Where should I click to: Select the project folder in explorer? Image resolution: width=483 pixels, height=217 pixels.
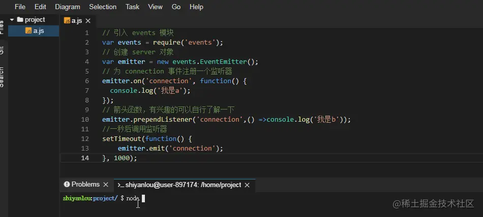[34, 20]
